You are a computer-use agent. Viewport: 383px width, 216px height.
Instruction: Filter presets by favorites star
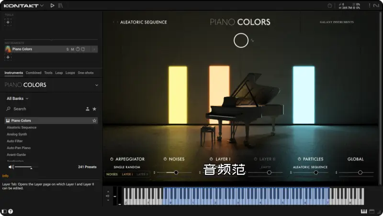[94, 109]
